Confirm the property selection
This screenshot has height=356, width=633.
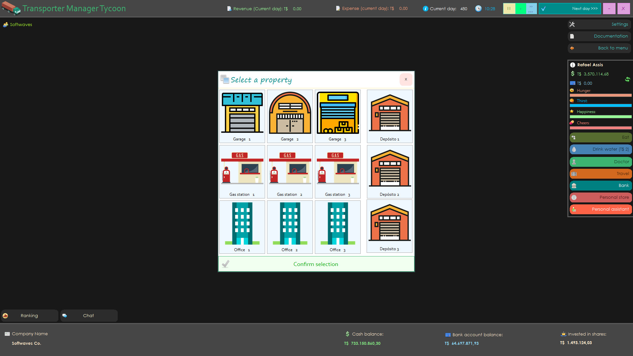pos(316,264)
